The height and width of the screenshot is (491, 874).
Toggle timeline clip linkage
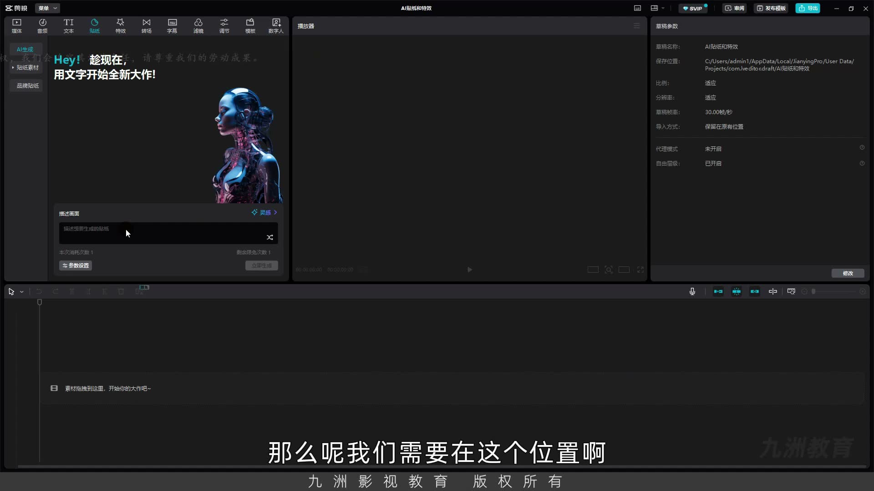click(755, 291)
